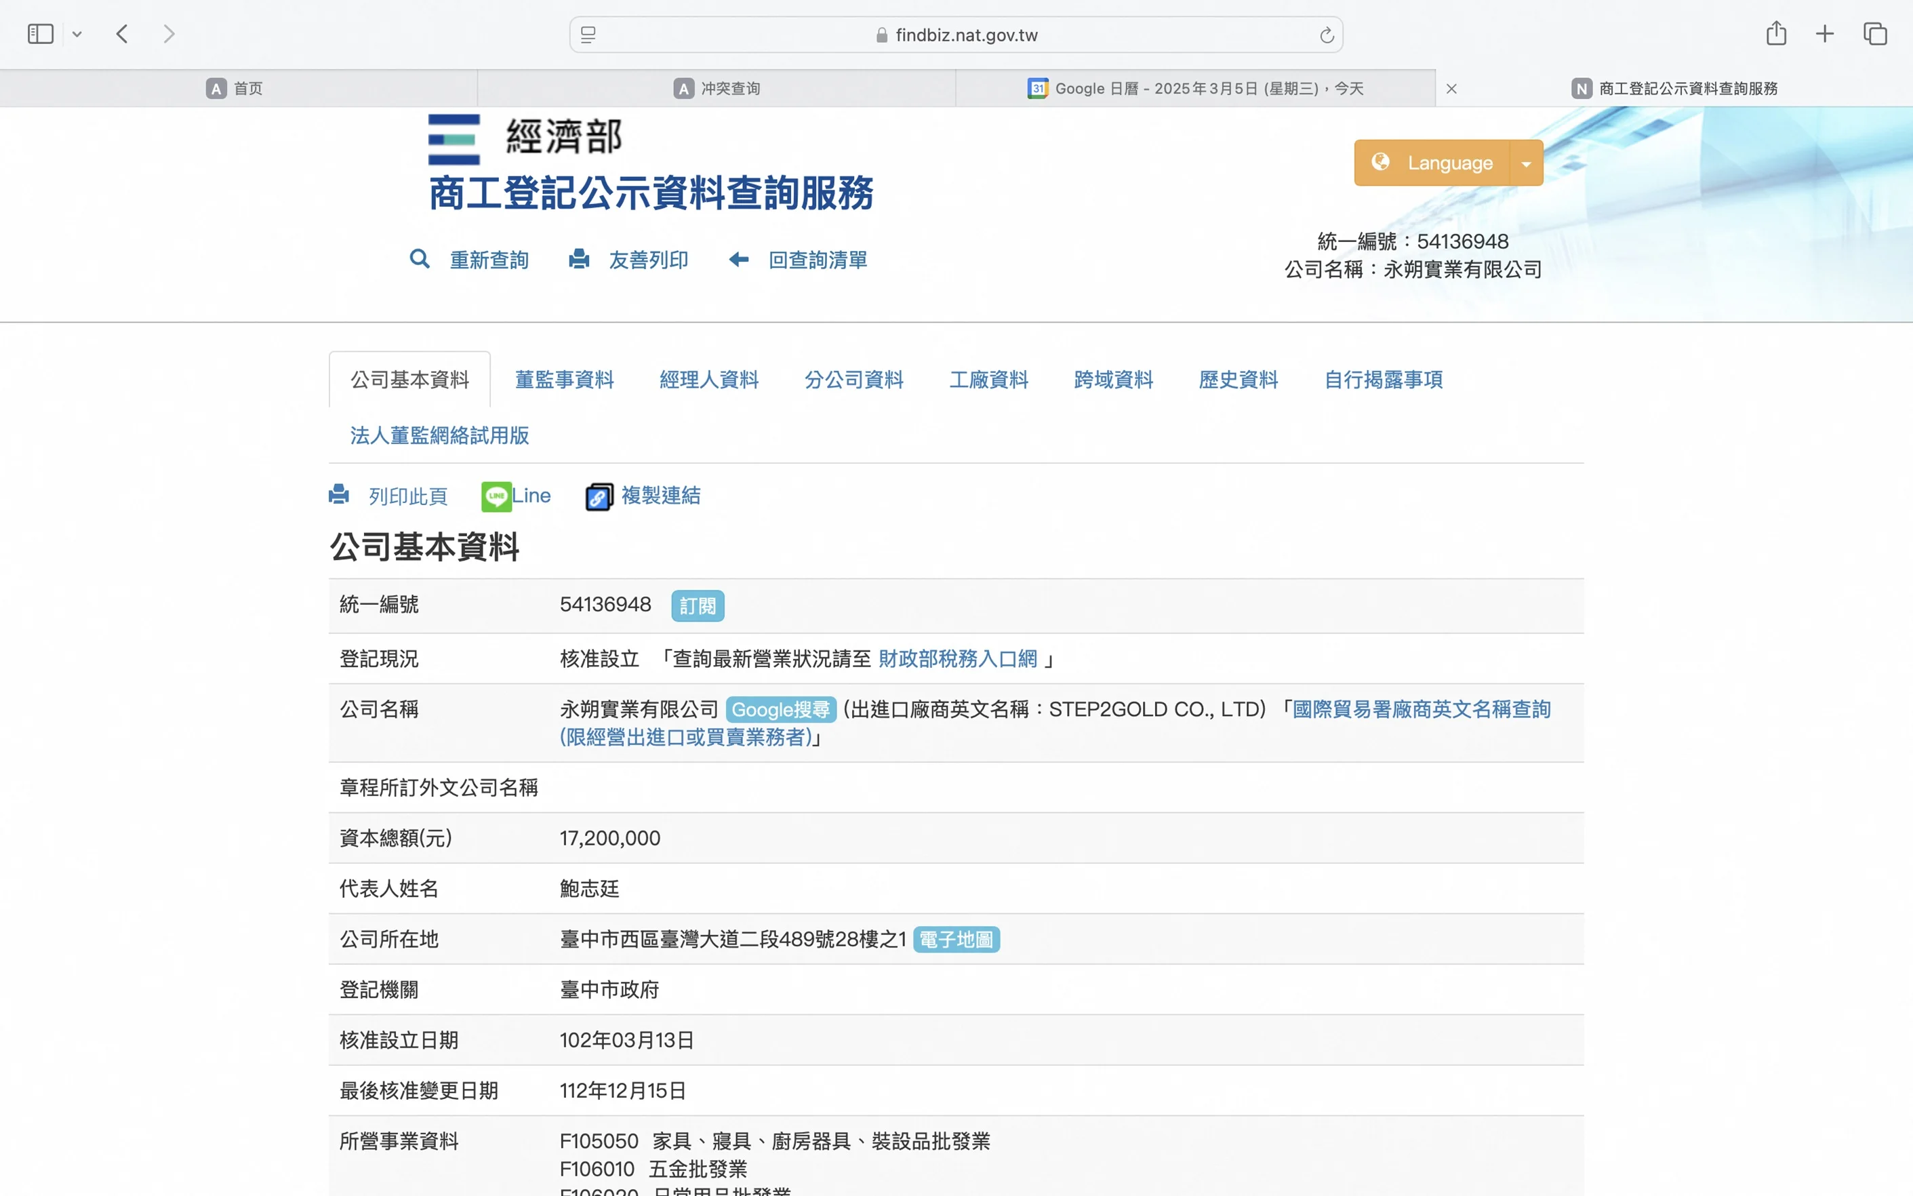Image resolution: width=1913 pixels, height=1196 pixels.
Task: Click the 複製連結 copy link icon
Action: tap(599, 497)
